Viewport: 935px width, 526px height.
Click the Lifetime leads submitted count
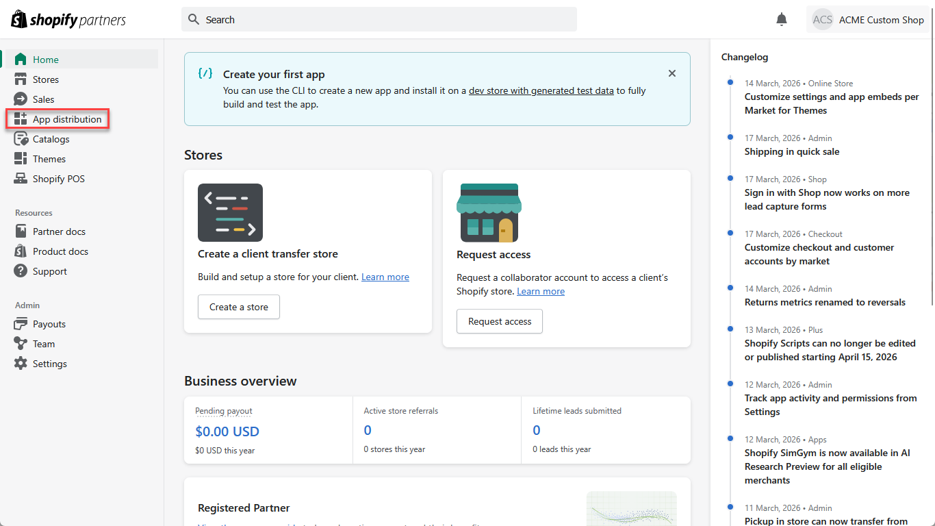click(537, 430)
